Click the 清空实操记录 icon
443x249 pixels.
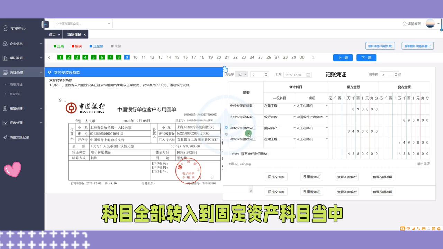[x=5, y=137]
